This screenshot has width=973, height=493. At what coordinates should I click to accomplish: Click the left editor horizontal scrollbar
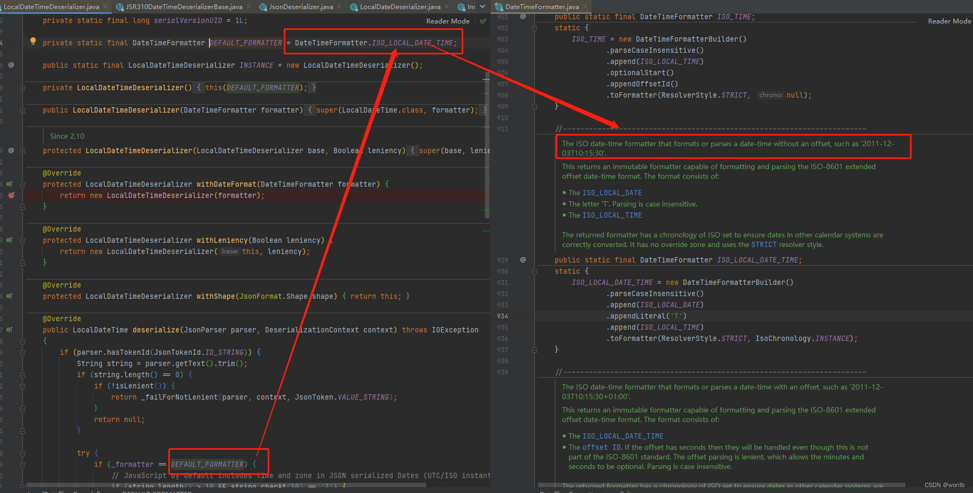tap(226, 485)
